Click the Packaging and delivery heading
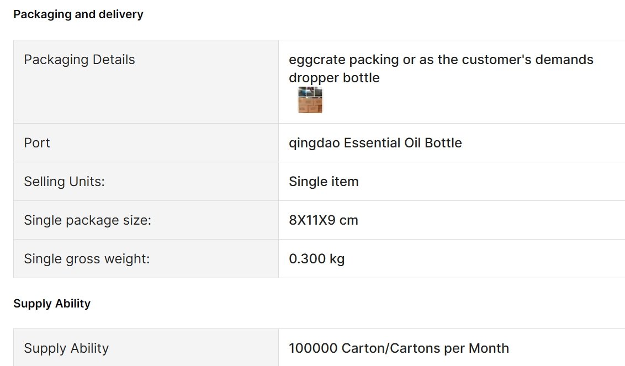 [78, 14]
